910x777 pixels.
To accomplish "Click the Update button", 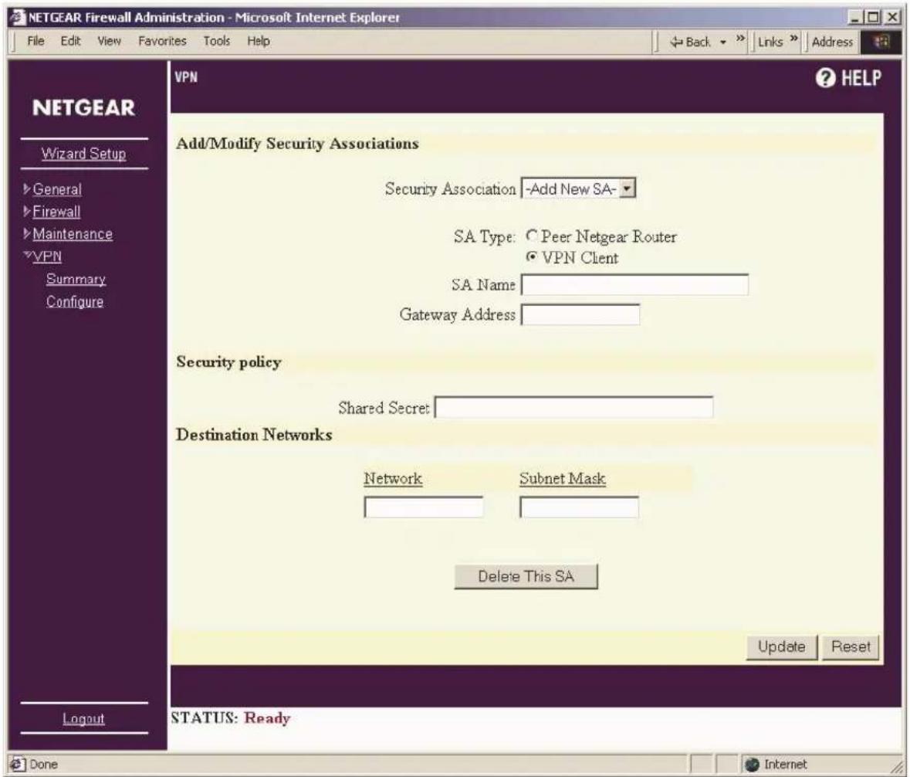I will click(782, 647).
